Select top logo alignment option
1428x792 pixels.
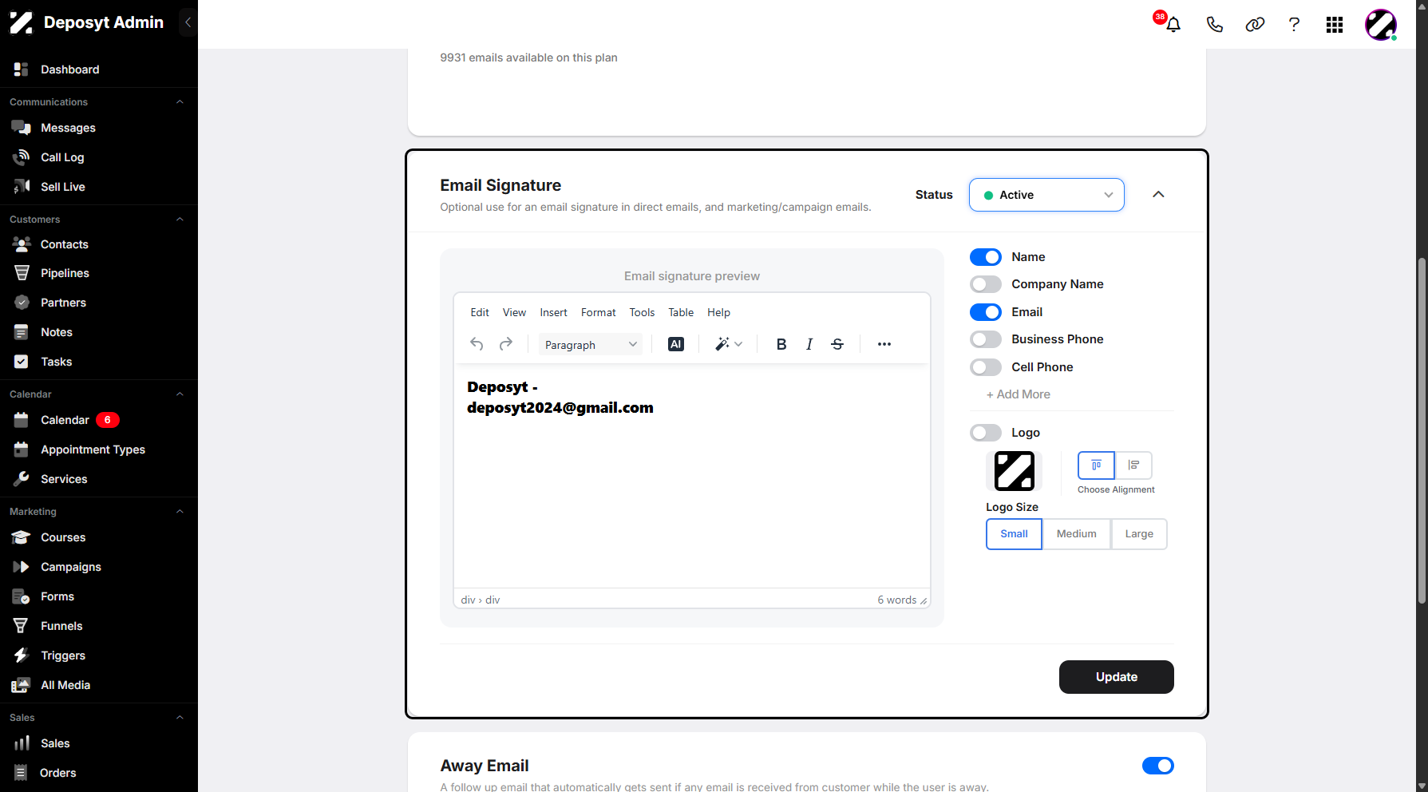point(1096,465)
